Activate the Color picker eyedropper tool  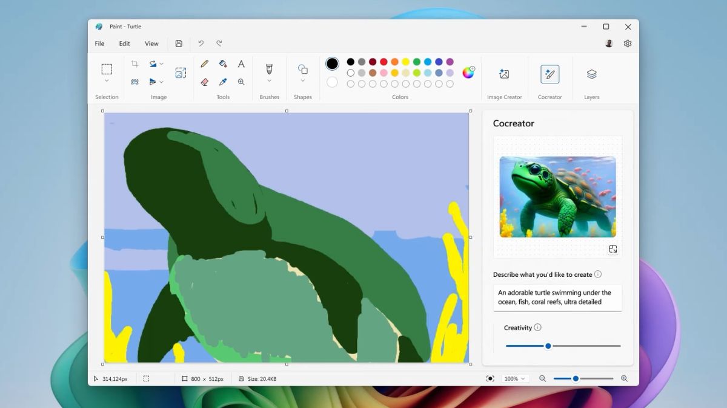click(223, 82)
